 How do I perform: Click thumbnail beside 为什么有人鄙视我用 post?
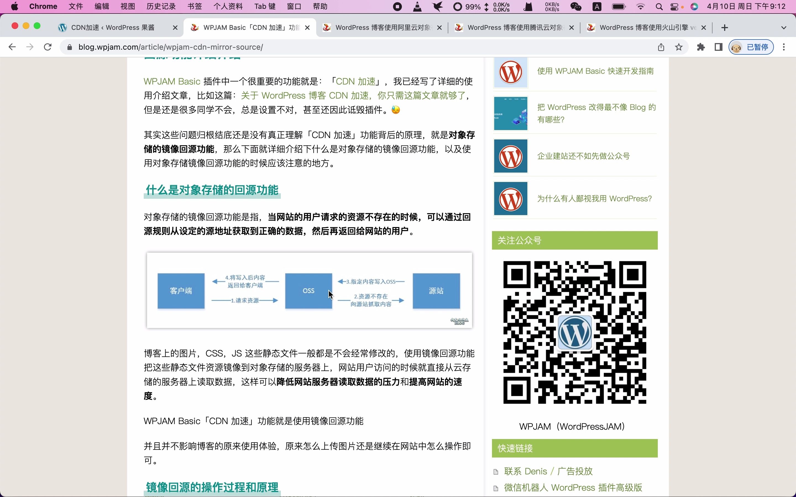[511, 199]
